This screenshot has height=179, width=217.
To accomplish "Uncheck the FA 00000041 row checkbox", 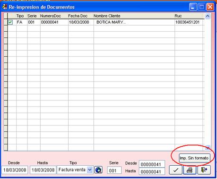I will [x=10, y=22].
